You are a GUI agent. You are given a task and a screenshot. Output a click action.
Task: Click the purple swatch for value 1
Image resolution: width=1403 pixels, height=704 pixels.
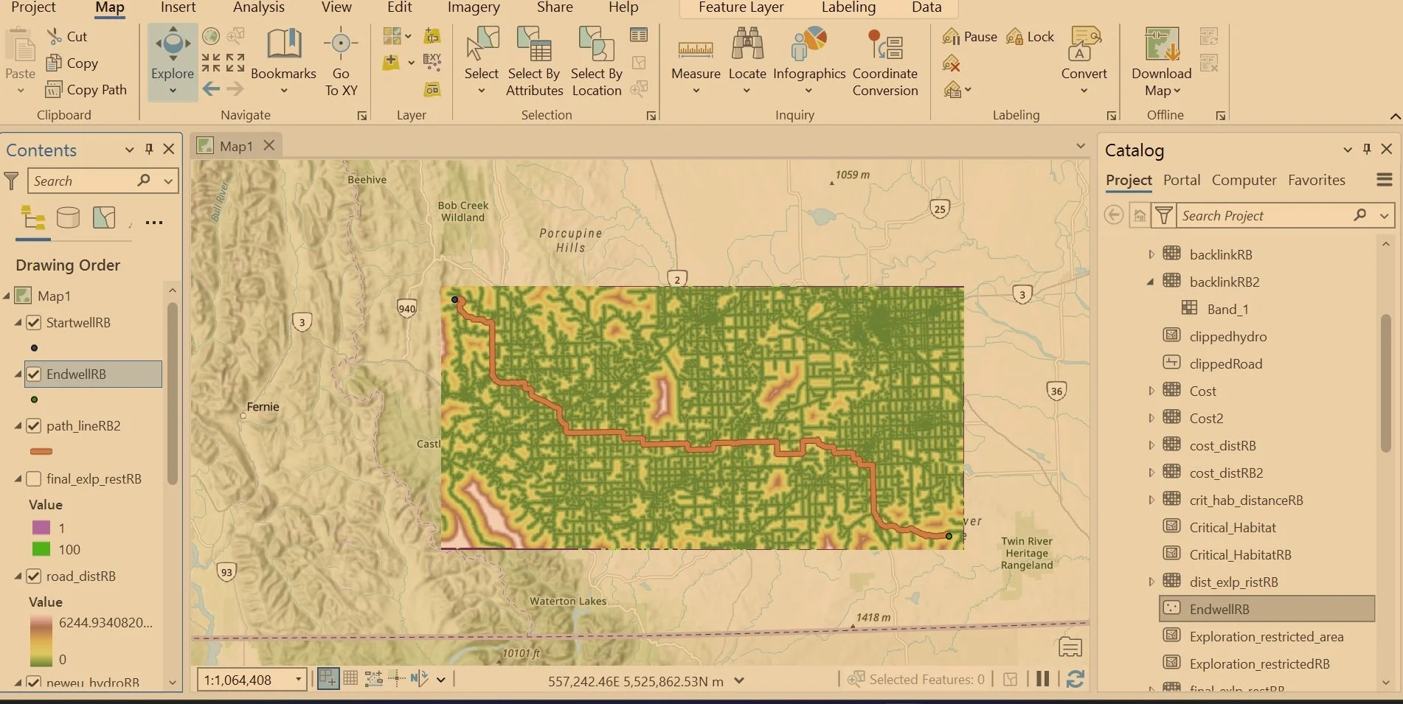pyautogui.click(x=41, y=528)
